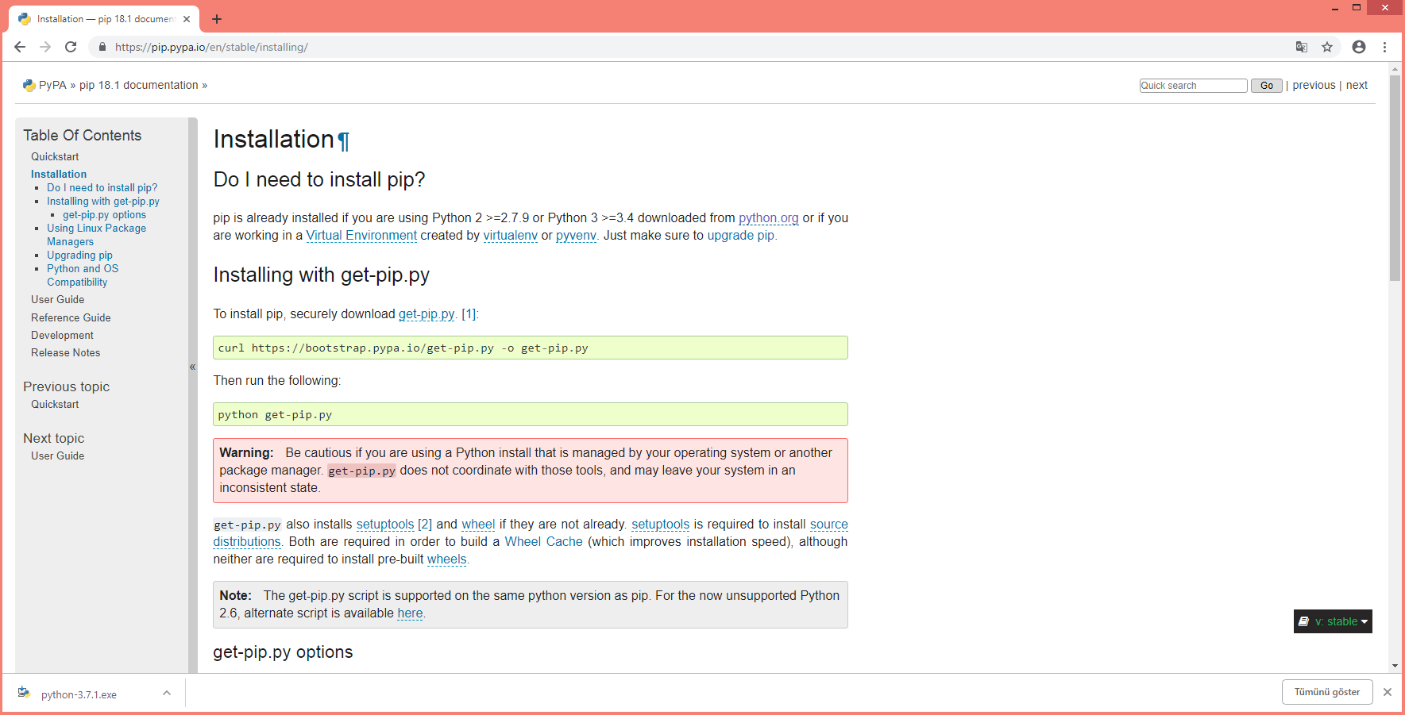Select the Installation pip documentation tab

click(x=103, y=19)
